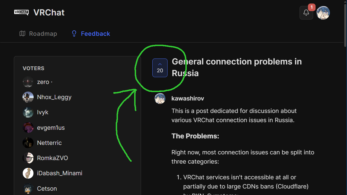Screen dimensions: 347x195
Task: Click Netterric's avatar in voters
Action: pyautogui.click(x=28, y=143)
